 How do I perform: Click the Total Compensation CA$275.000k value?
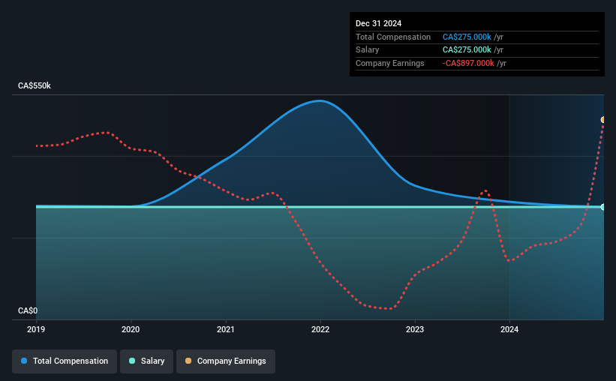click(x=467, y=37)
